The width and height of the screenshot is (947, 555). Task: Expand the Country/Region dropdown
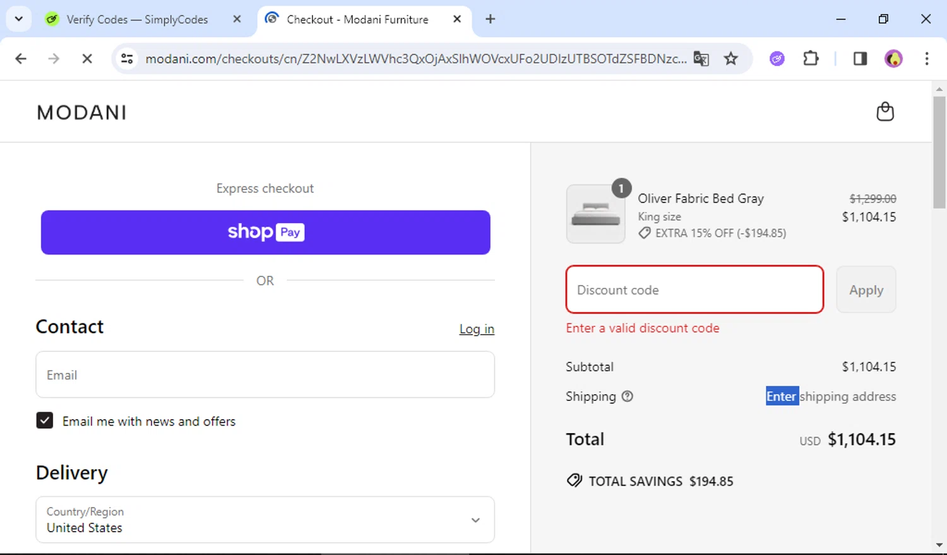(265, 520)
